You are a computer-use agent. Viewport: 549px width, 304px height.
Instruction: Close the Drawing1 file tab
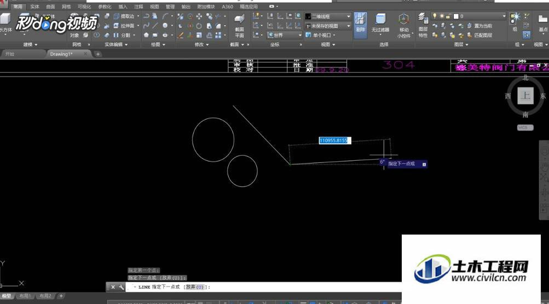[85, 54]
